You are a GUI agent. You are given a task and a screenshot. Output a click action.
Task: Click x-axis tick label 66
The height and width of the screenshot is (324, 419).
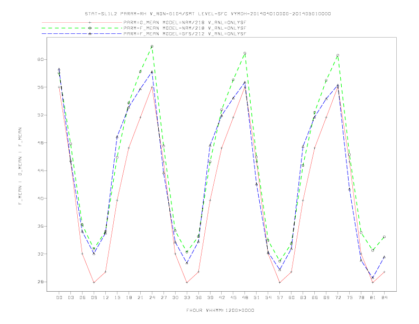coord(315,298)
